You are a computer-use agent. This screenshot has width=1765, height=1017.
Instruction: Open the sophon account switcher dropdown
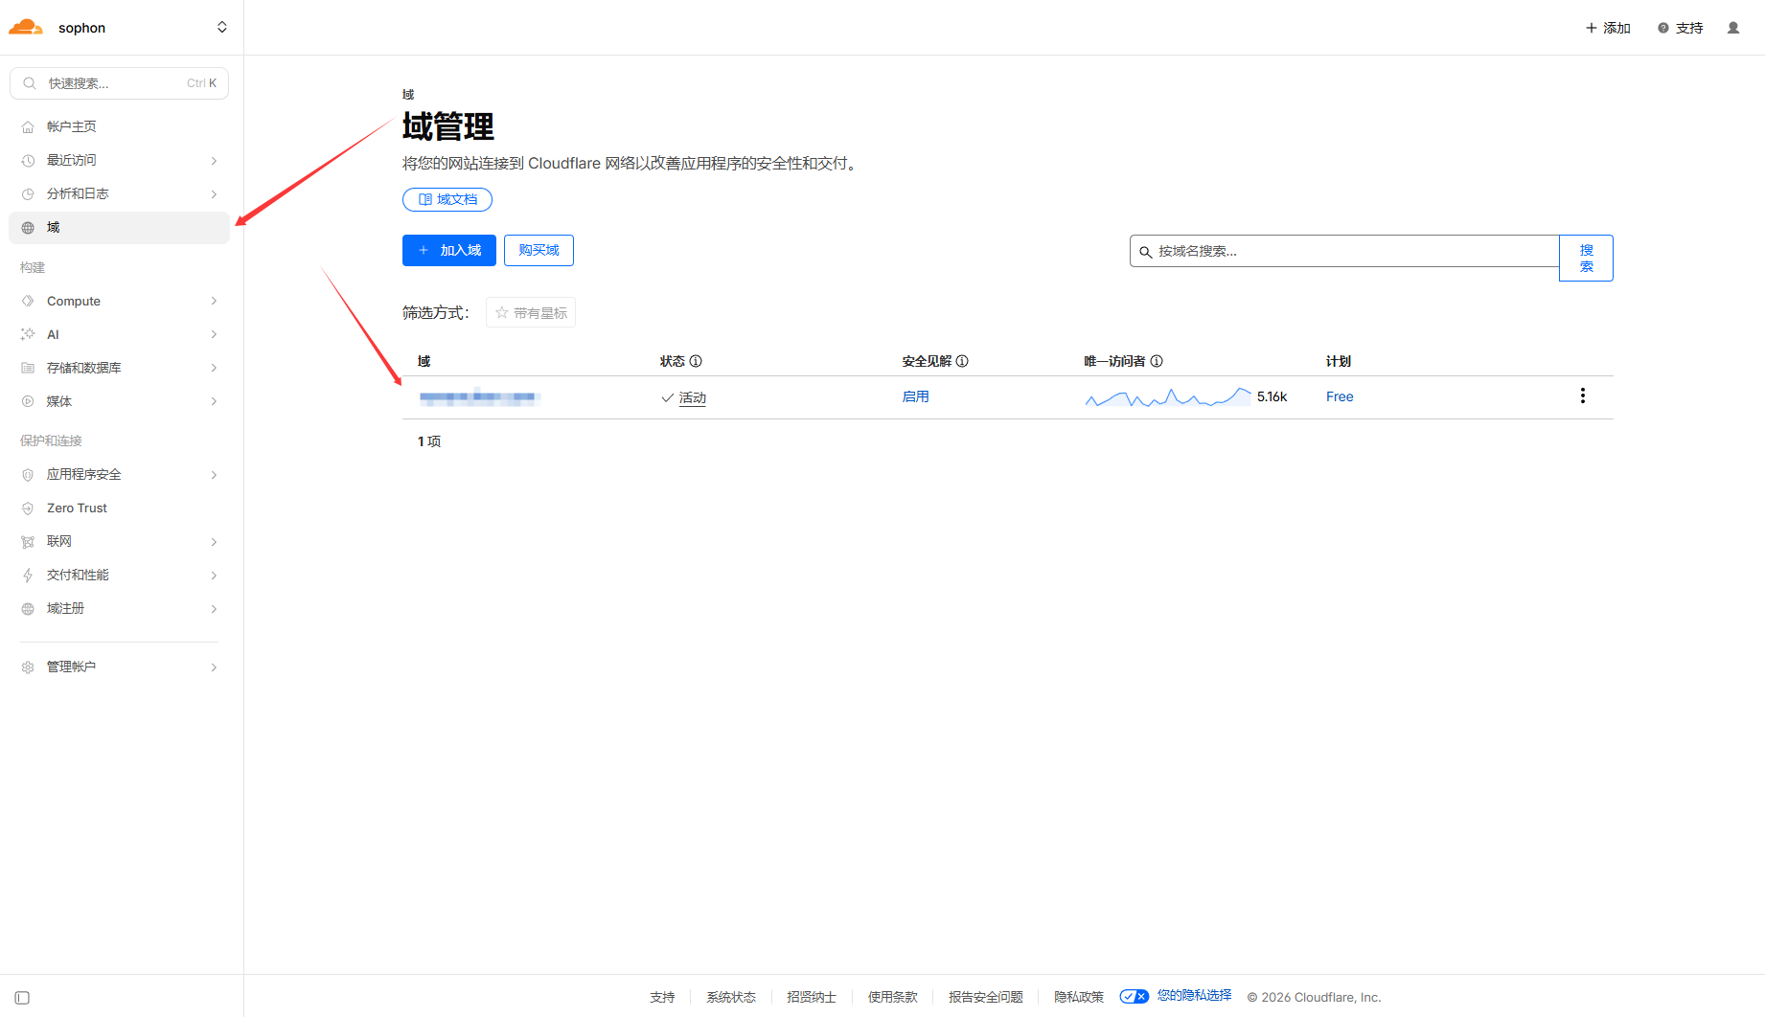[221, 28]
